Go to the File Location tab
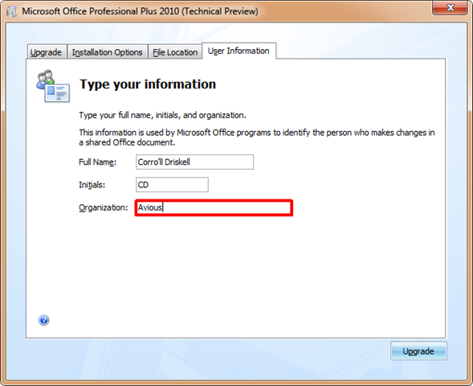Screen dimensions: 473x386 click(175, 52)
